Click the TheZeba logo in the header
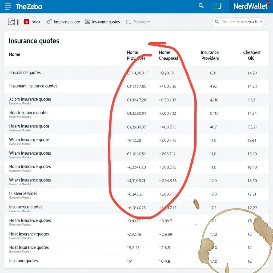Screen dimensions: 273x273 (x=28, y=6)
